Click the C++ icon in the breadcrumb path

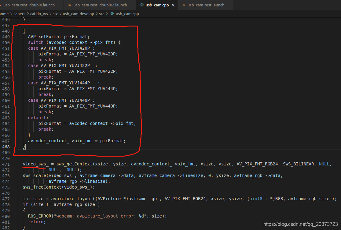(112, 14)
